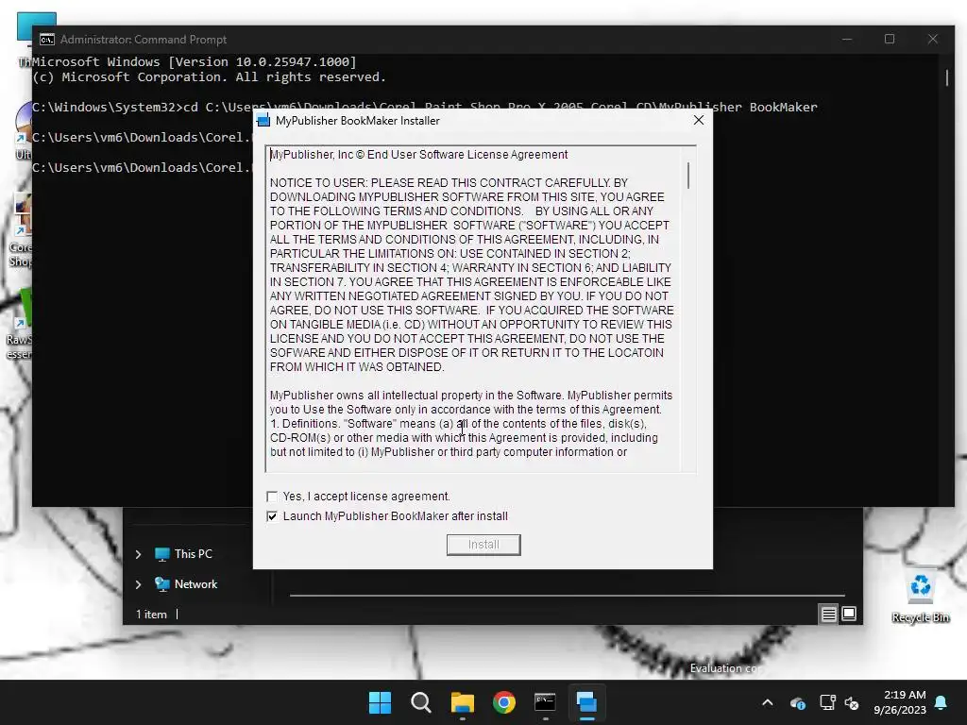967x725 pixels.
Task: Click the muted volume tray icon
Action: click(x=852, y=702)
